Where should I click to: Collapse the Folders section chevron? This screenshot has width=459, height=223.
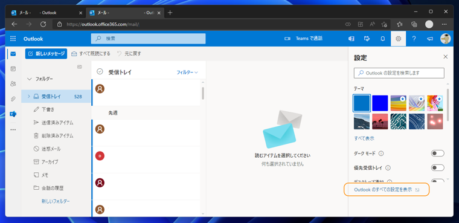click(29, 79)
